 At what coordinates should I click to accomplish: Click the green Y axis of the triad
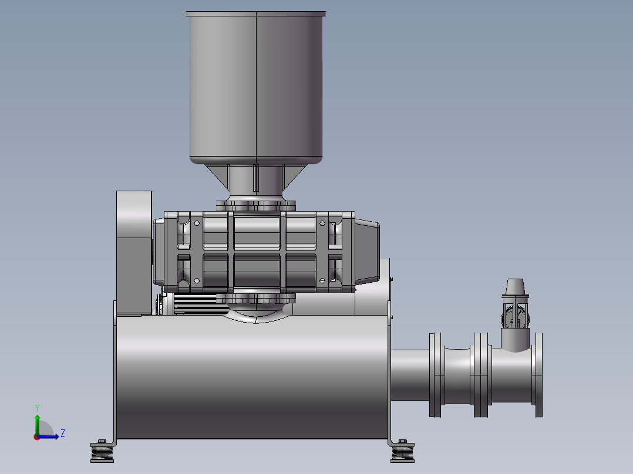(x=37, y=424)
